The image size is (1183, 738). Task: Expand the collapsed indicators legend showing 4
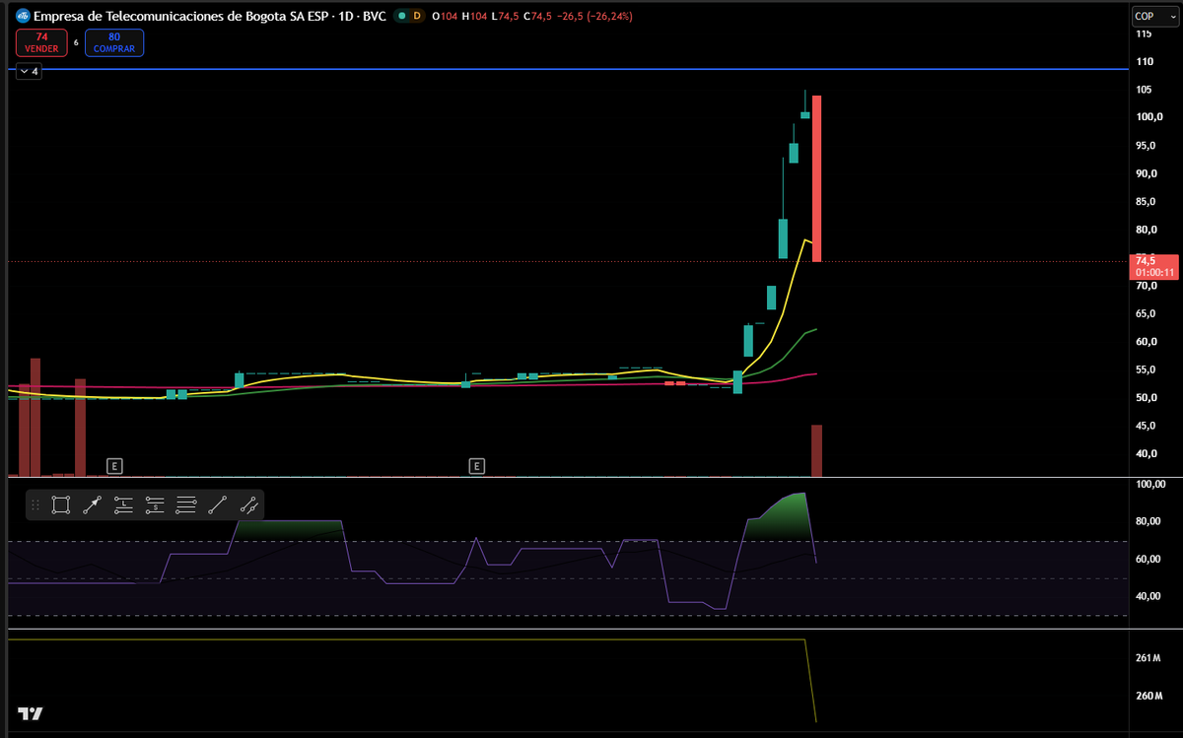tap(29, 72)
